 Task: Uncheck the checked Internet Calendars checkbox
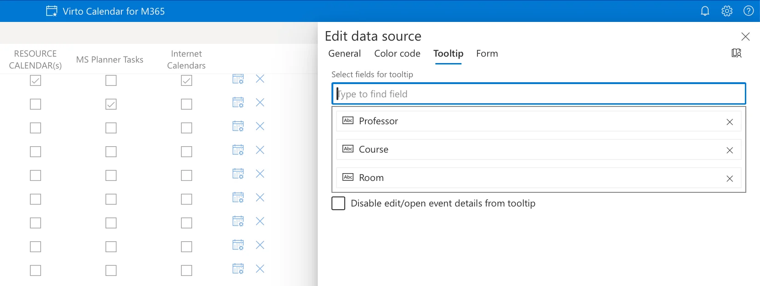[186, 80]
